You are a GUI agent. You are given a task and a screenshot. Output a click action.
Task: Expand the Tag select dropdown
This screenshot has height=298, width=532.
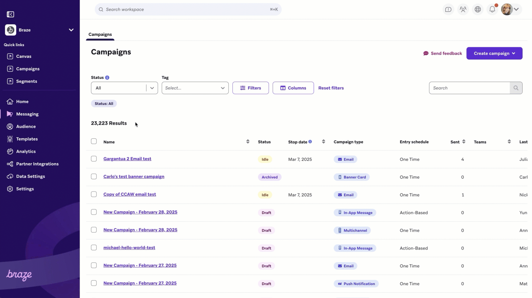(195, 88)
